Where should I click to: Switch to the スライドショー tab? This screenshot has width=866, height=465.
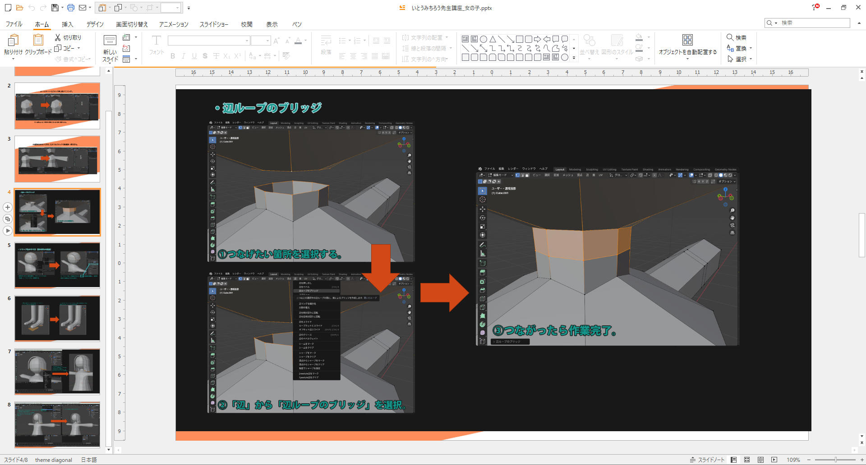point(214,24)
